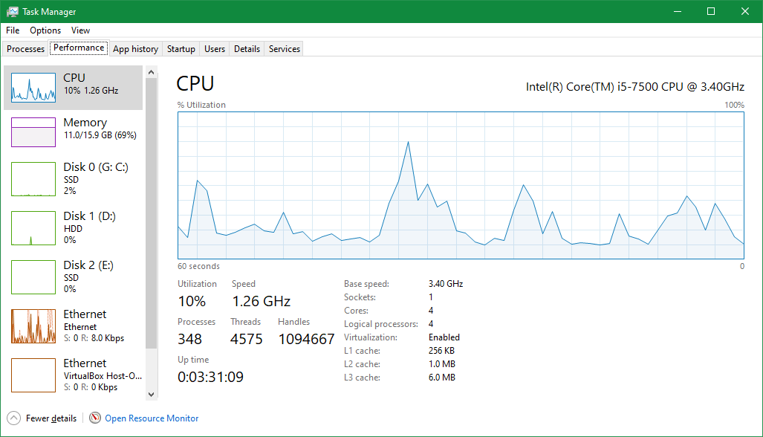This screenshot has height=437, width=763.
Task: View the VirtualBox Host-Only network adapter
Action: (72, 374)
